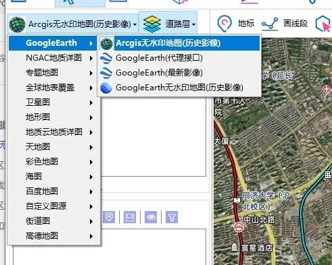This screenshot has height=265, width=332.
Task: Click the 道路层 stacked layers icon
Action: (x=152, y=24)
